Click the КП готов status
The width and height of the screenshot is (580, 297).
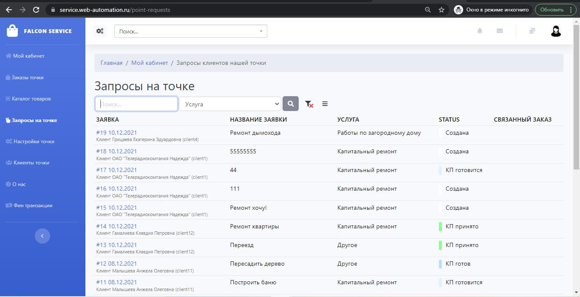pos(458,264)
